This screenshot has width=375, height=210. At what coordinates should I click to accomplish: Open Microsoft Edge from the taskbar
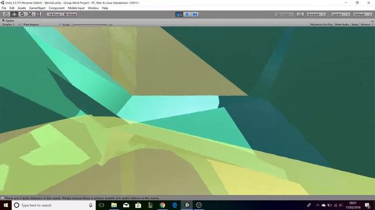(175, 205)
